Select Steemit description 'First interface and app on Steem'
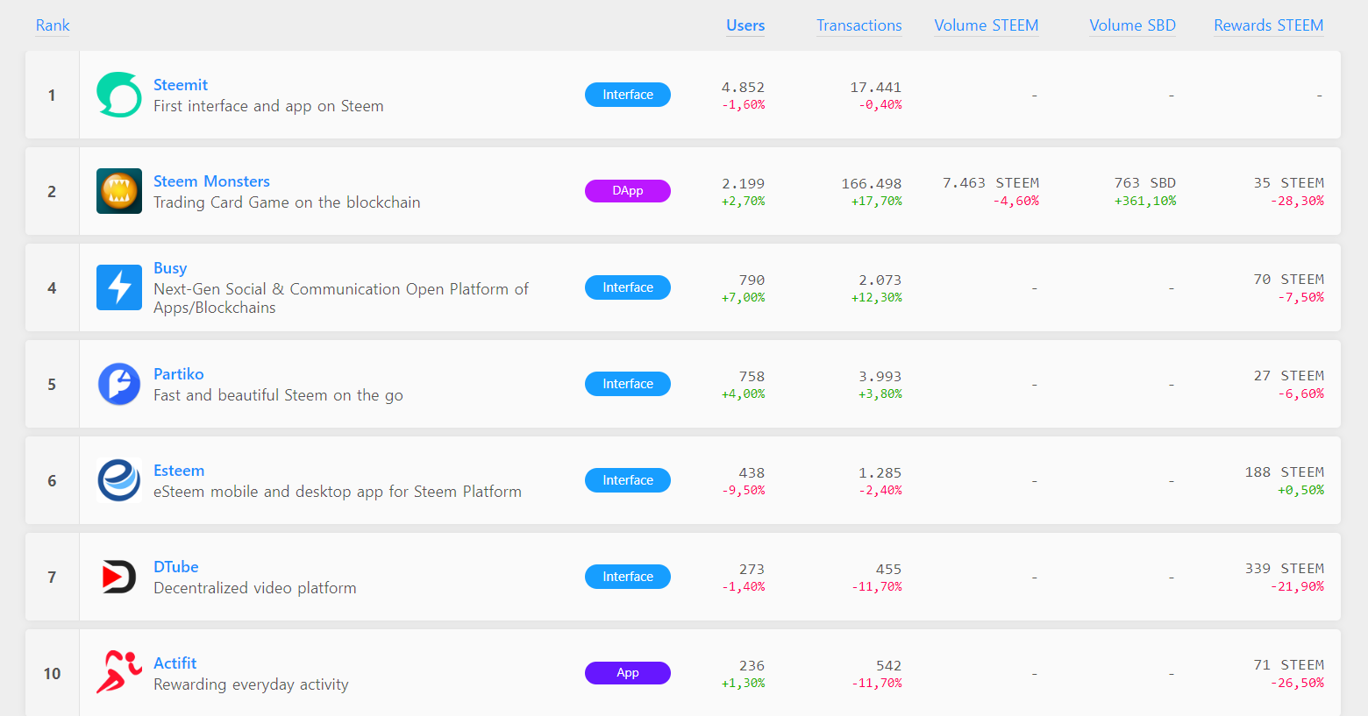 [x=268, y=106]
